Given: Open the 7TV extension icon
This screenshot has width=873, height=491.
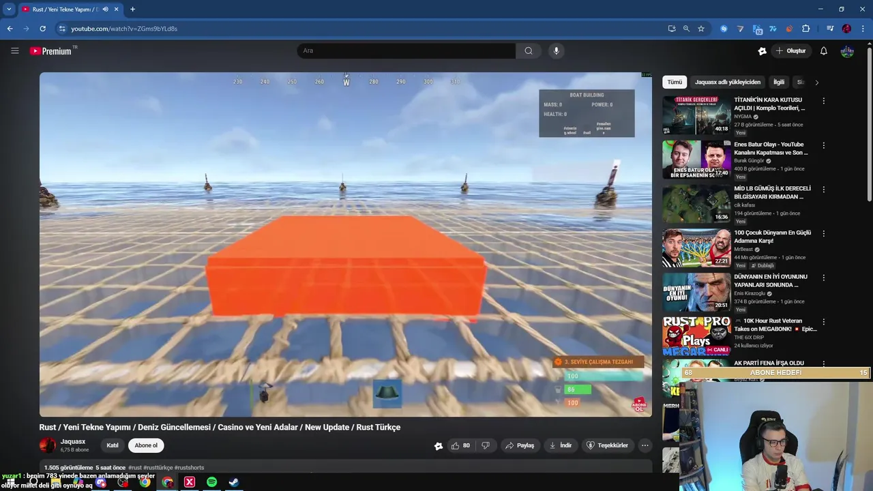Looking at the screenshot, I should click(x=773, y=29).
